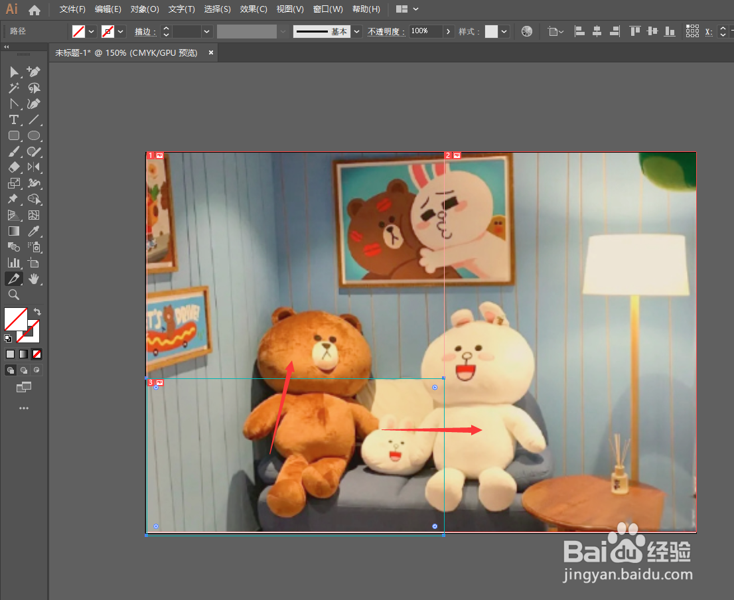Open graphic style 样式 dropdown
Screen dimensions: 734x600
(x=504, y=31)
